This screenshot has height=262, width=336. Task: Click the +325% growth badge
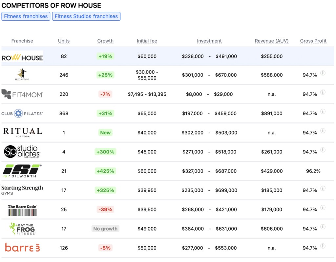(105, 190)
